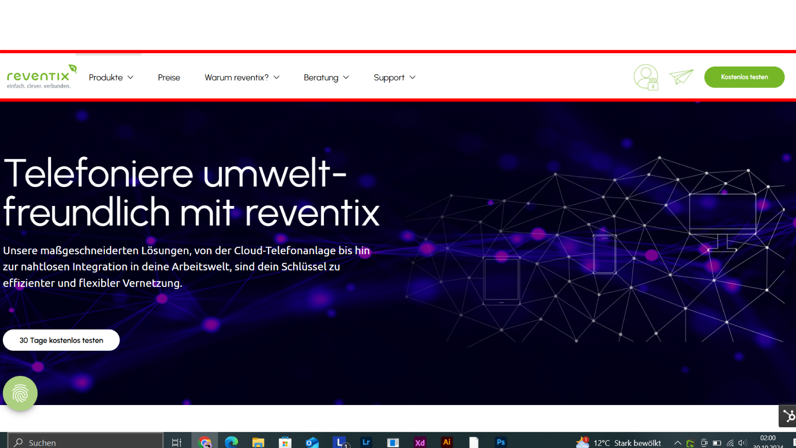This screenshot has width=796, height=448.
Task: Expand the Support dropdown menu
Action: pos(395,77)
